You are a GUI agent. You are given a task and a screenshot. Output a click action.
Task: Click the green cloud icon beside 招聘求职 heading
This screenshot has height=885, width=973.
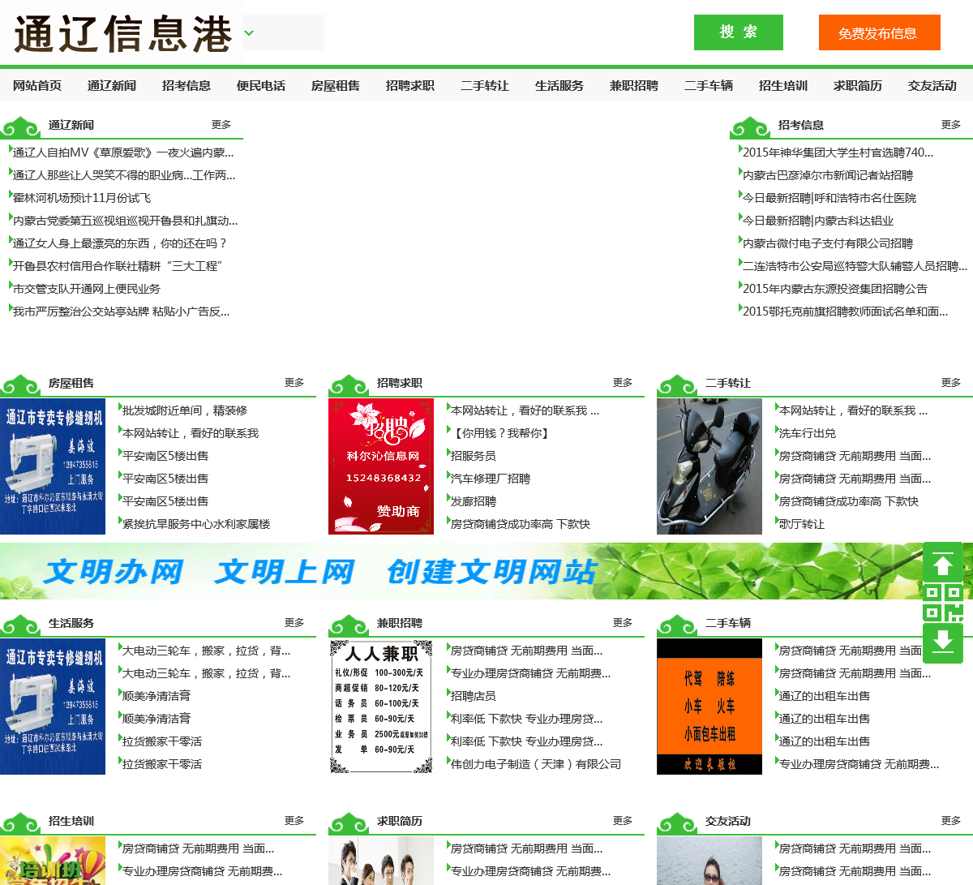pyautogui.click(x=349, y=385)
